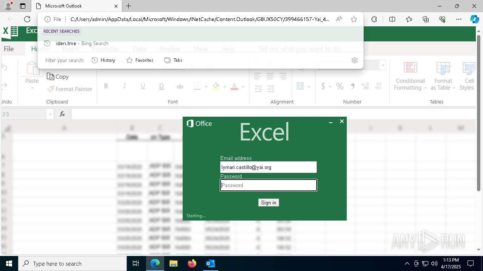Align text left in Alignment group
483x271 pixels.
(257, 76)
